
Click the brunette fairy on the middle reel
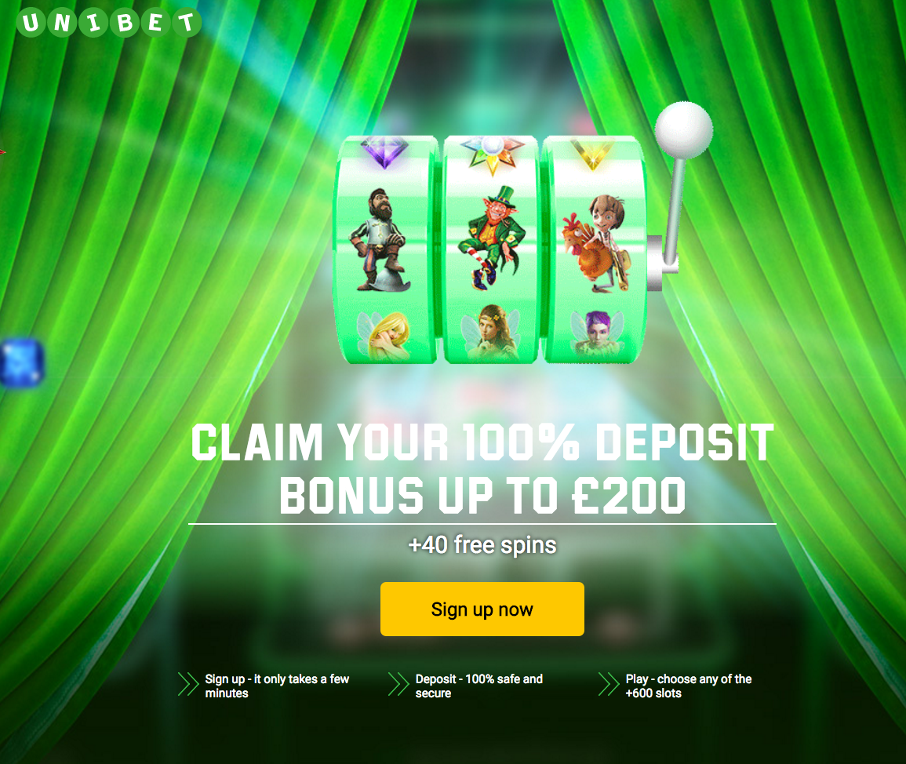(x=491, y=333)
